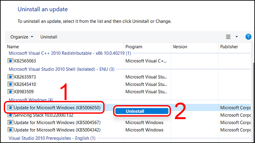Viewport: 255px width, 143px height.
Task: Click the KB983509 update icon
Action: pyautogui.click(x=11, y=92)
